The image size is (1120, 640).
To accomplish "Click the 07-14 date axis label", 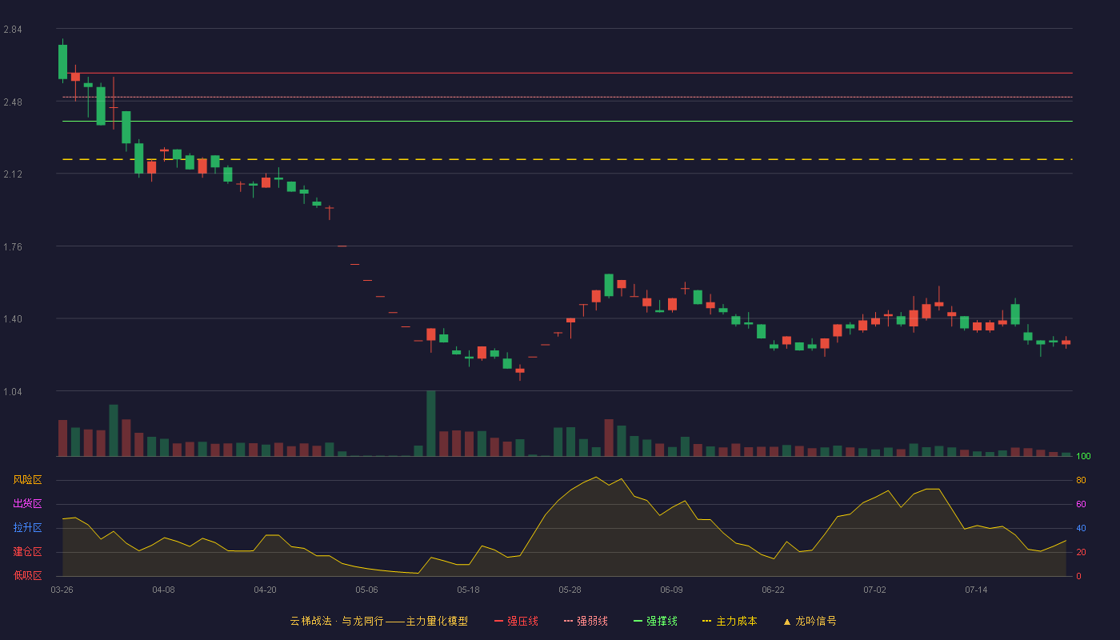I will click(x=976, y=590).
